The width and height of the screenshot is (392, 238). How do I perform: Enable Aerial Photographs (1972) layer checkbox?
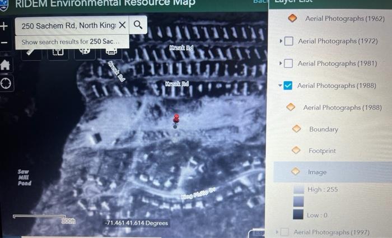pos(289,41)
